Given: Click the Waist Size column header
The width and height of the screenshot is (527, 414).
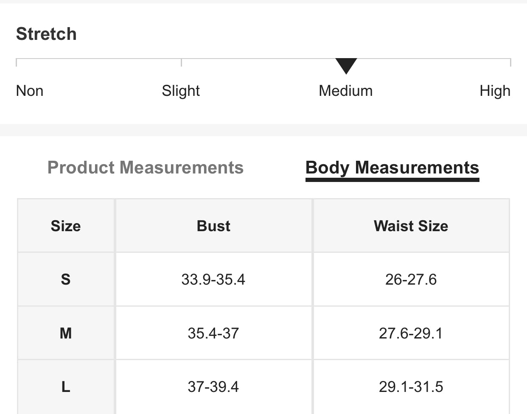Looking at the screenshot, I should tap(411, 226).
